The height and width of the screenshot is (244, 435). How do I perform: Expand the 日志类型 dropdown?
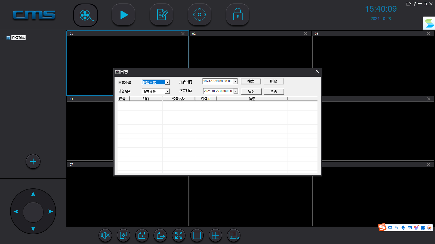pos(167,83)
